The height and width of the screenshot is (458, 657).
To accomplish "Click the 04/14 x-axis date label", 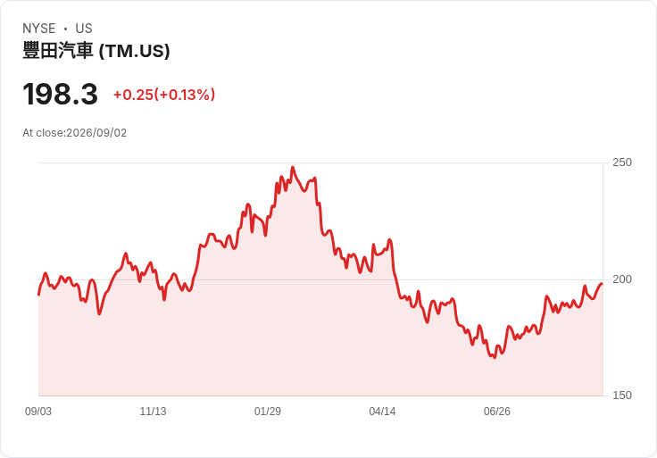I will pyautogui.click(x=382, y=412).
